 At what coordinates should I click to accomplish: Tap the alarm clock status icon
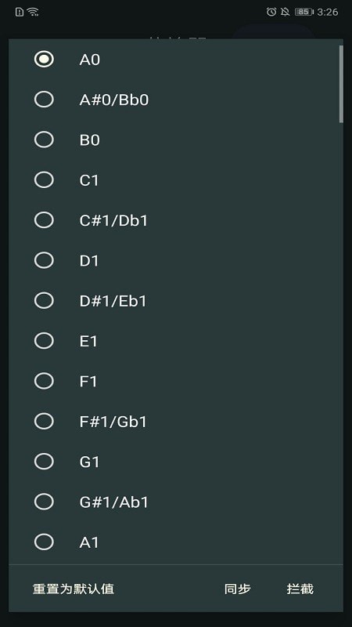(x=271, y=12)
